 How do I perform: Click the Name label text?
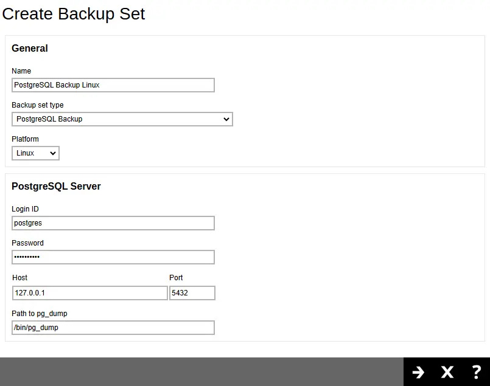click(x=21, y=71)
